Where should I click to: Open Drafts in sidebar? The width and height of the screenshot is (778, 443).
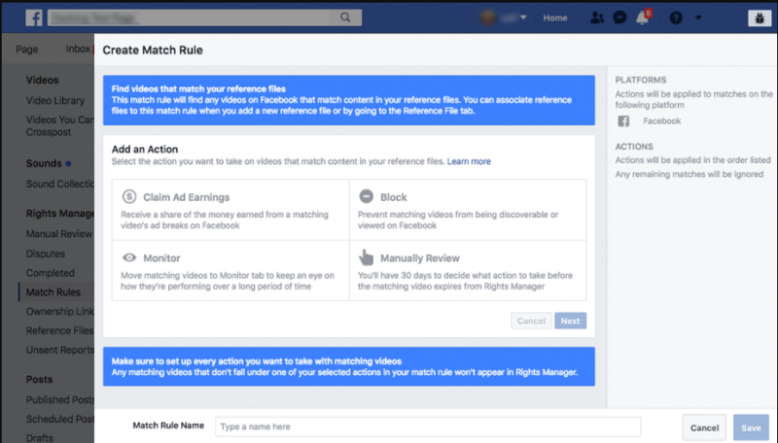point(39,438)
